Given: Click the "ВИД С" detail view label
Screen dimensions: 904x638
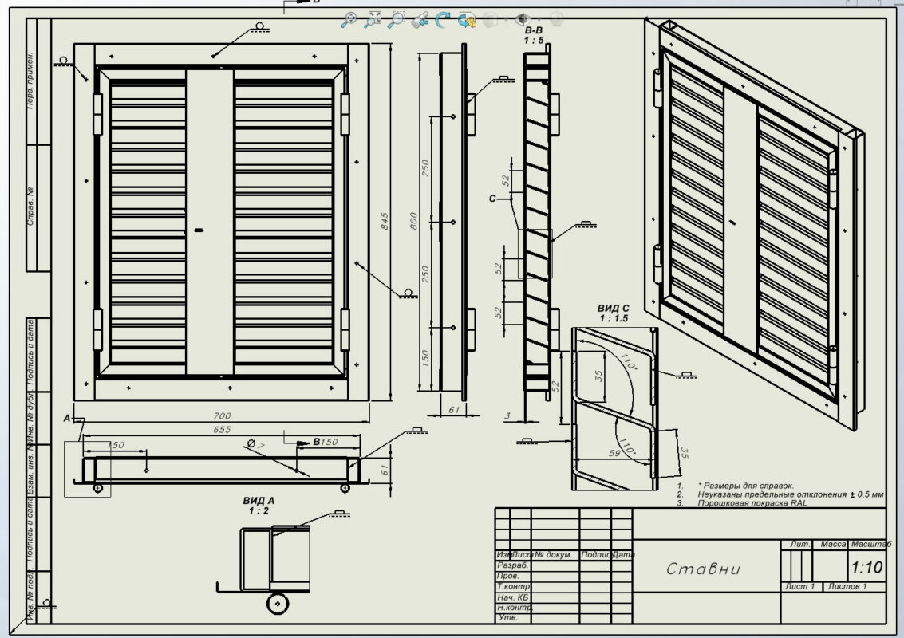Looking at the screenshot, I should pyautogui.click(x=614, y=307).
